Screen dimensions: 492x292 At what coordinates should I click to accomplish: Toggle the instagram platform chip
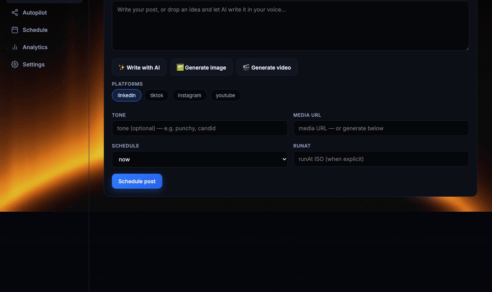coord(189,95)
